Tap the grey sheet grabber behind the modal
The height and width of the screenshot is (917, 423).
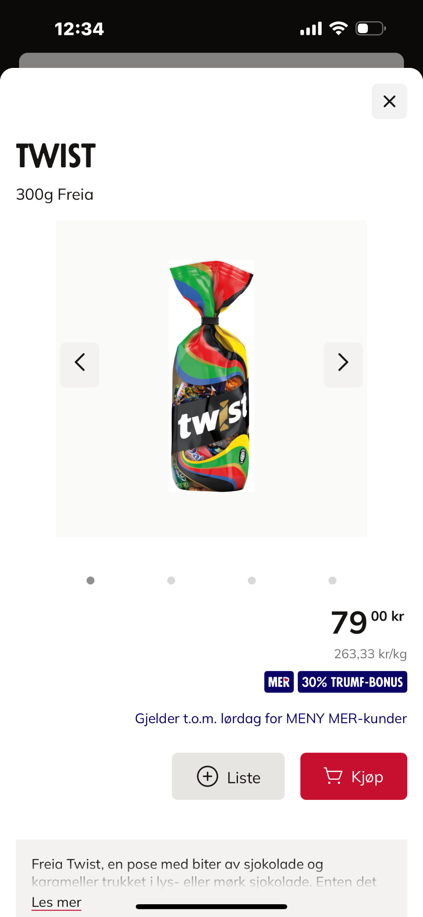pyautogui.click(x=211, y=60)
